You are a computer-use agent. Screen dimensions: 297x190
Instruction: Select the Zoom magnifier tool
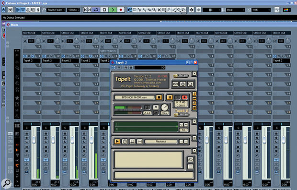pyautogui.click(x=154, y=10)
